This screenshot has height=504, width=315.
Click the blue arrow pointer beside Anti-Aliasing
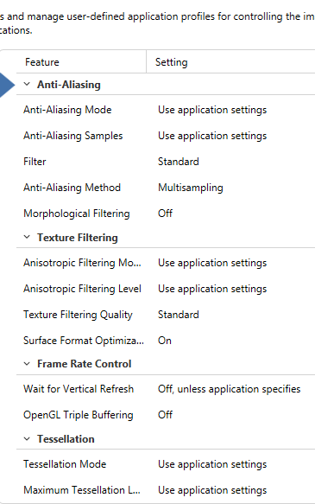pos(7,85)
